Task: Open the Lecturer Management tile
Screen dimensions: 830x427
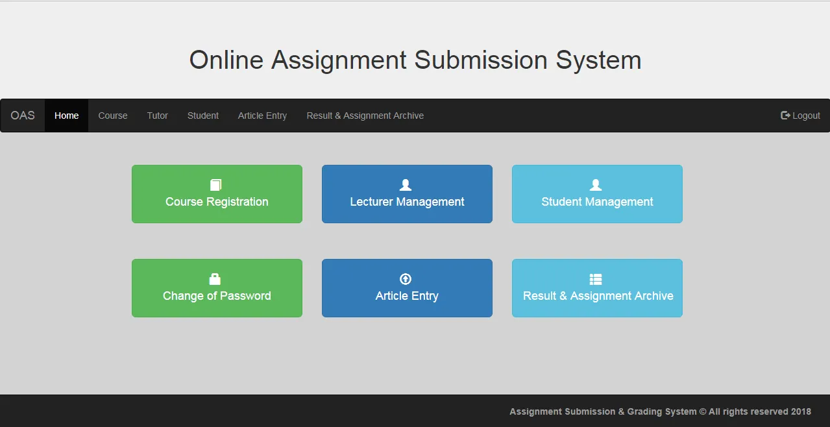Action: point(407,194)
